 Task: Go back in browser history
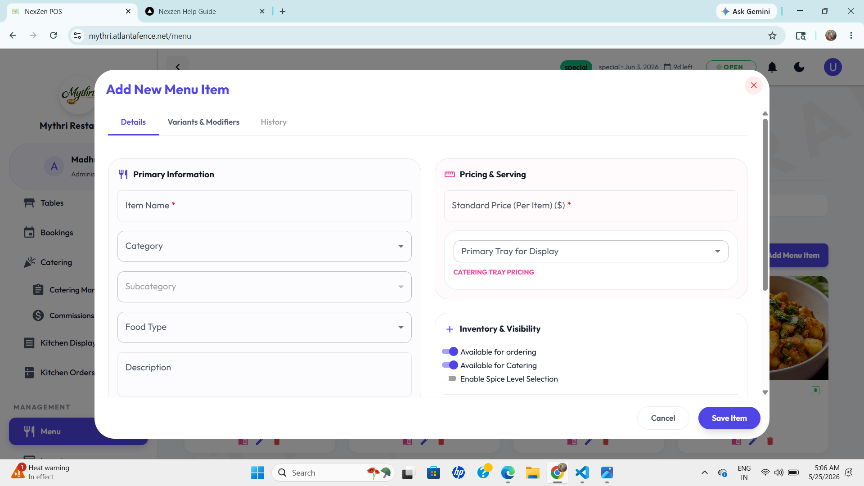[13, 36]
